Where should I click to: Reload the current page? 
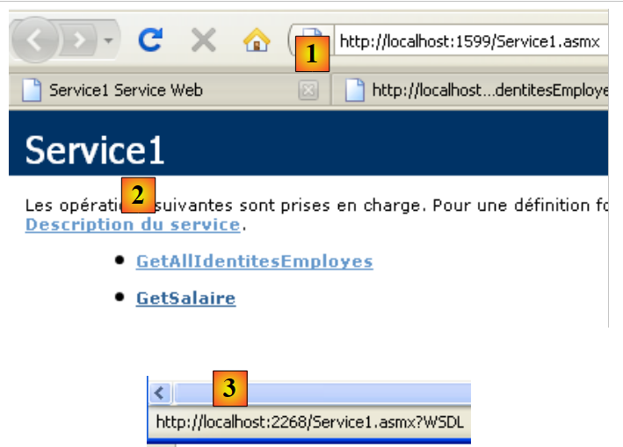click(151, 40)
